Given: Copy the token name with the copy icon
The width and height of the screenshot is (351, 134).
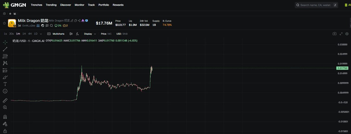Looking at the screenshot, I should click(75, 21).
